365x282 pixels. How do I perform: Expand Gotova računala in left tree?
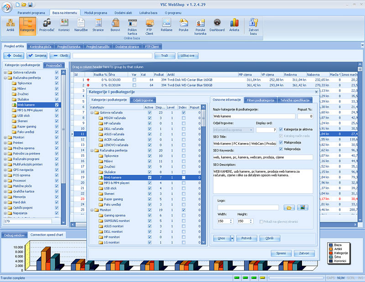[x=5, y=72]
